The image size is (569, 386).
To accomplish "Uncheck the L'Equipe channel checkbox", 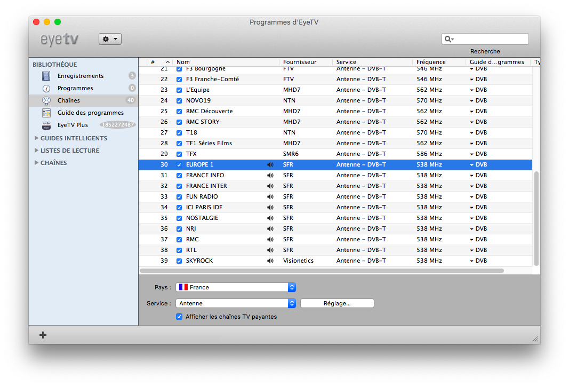I will [x=179, y=90].
